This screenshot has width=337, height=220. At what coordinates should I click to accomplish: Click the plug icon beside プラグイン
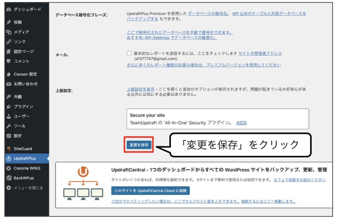click(9, 106)
